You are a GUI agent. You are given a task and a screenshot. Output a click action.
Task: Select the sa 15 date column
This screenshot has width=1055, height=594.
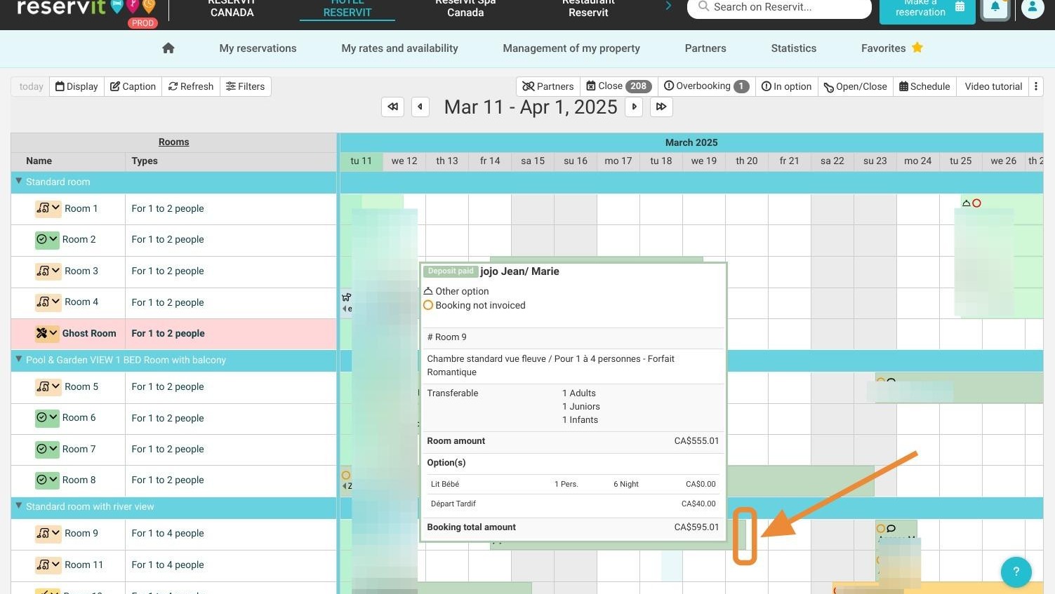pos(533,161)
